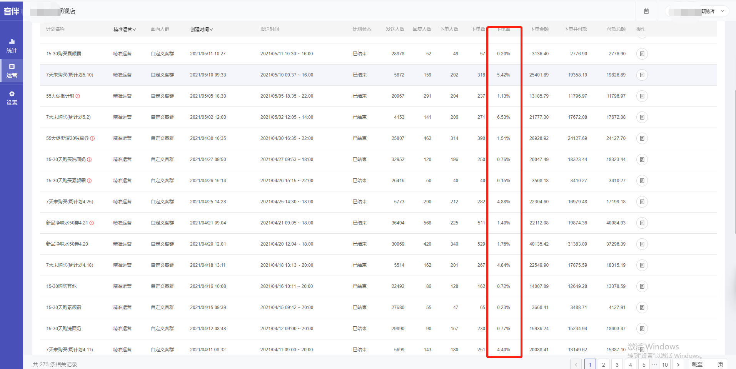Select plan name 7天未购买(周计划4.11)
The width and height of the screenshot is (736, 369).
click(70, 350)
